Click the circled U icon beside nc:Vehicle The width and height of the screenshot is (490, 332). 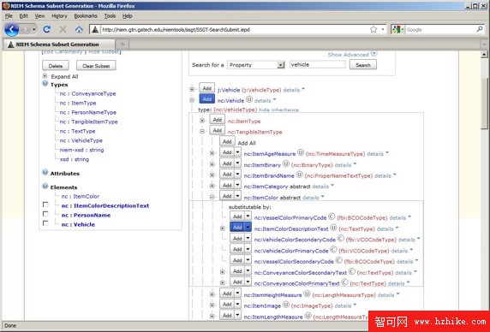(x=248, y=99)
